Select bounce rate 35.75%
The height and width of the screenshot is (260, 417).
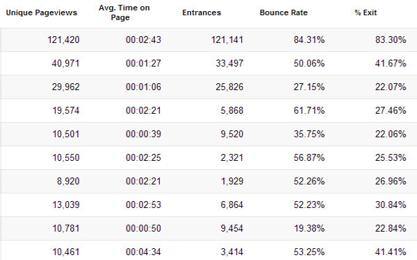pyautogui.click(x=309, y=135)
